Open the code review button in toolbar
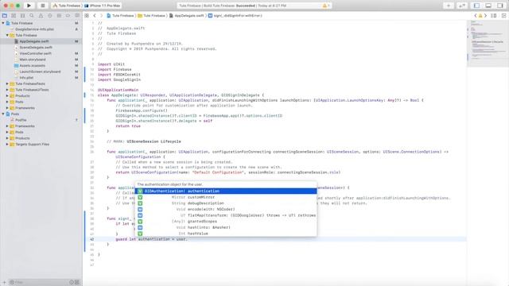The height and width of the screenshot is (286, 509). point(461,6)
